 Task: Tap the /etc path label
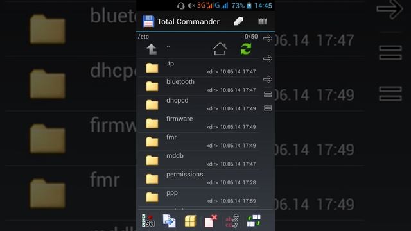click(143, 37)
